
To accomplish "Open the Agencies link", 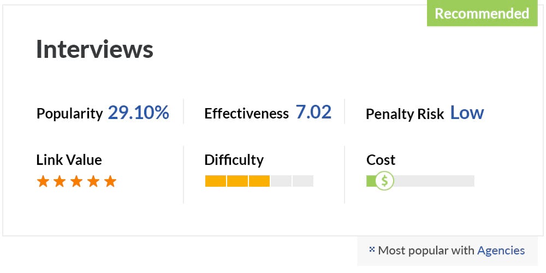I will coord(501,251).
